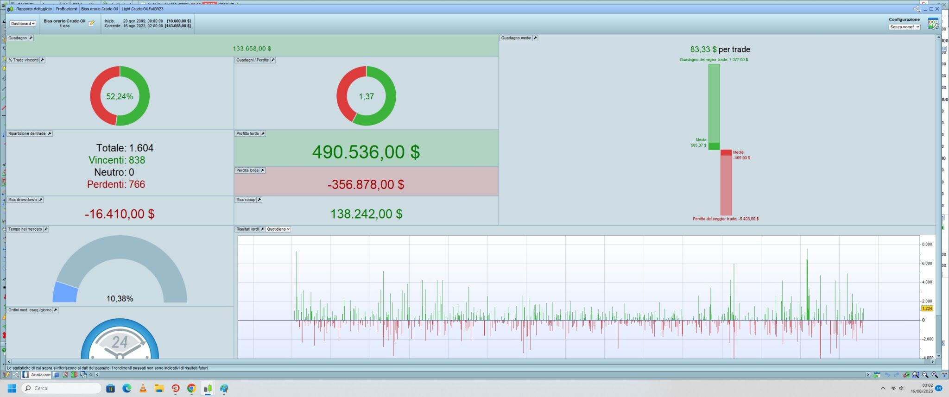Open % Trade vincenti widget settings wrench
Image resolution: width=949 pixels, height=397 pixels.
(x=42, y=60)
